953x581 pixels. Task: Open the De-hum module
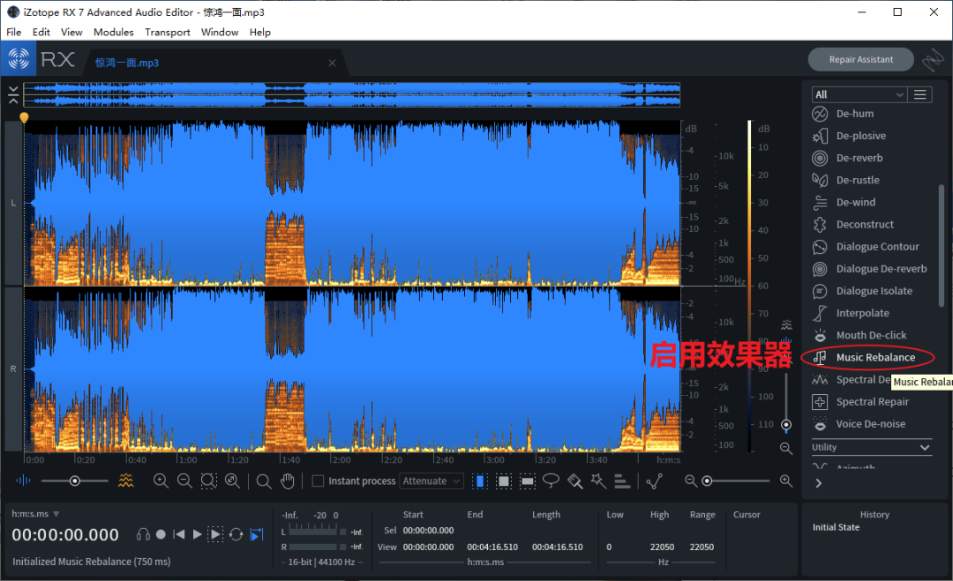coord(870,114)
